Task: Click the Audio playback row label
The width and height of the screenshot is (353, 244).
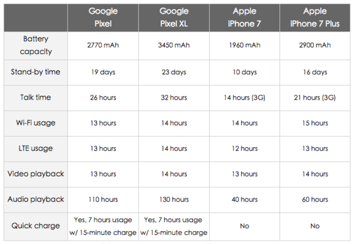Action: click(36, 200)
